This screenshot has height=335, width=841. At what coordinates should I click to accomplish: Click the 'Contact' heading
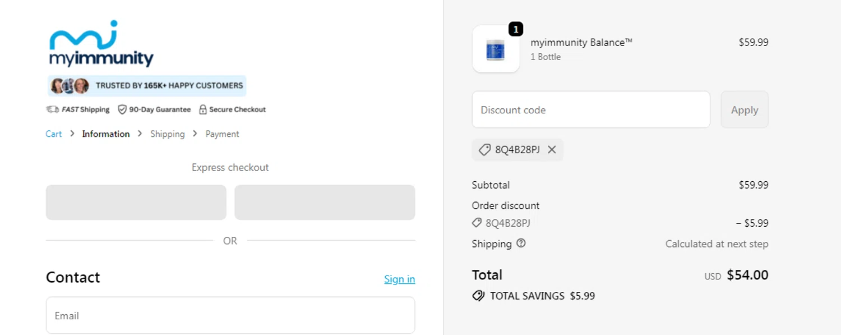[x=73, y=277]
